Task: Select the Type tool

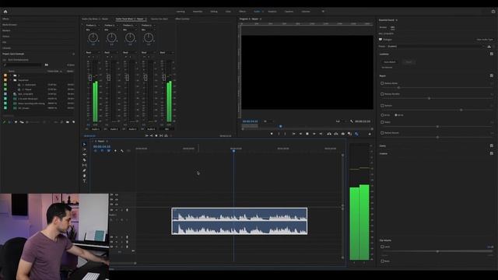Action: coord(85,181)
